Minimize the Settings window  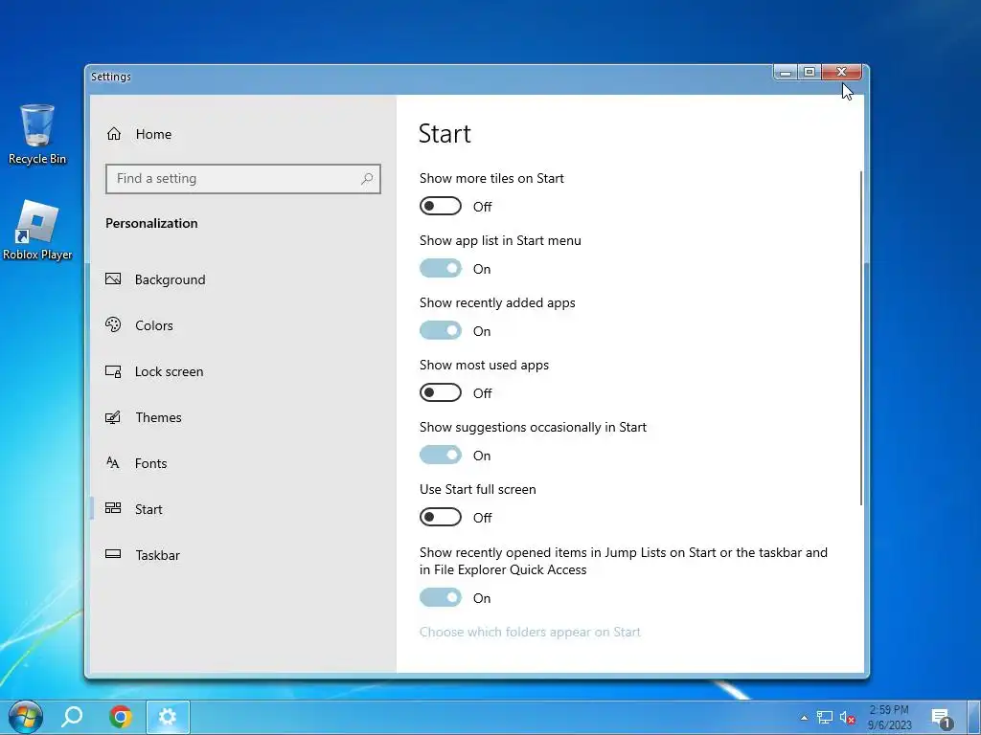786,72
